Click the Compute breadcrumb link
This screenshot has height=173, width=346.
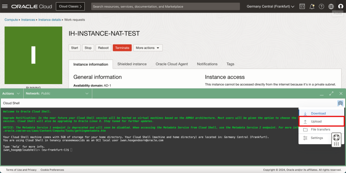[x=11, y=19]
